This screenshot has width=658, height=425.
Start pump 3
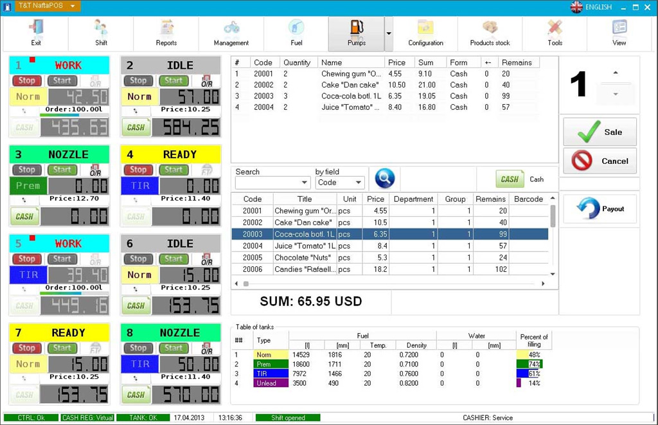tap(62, 170)
